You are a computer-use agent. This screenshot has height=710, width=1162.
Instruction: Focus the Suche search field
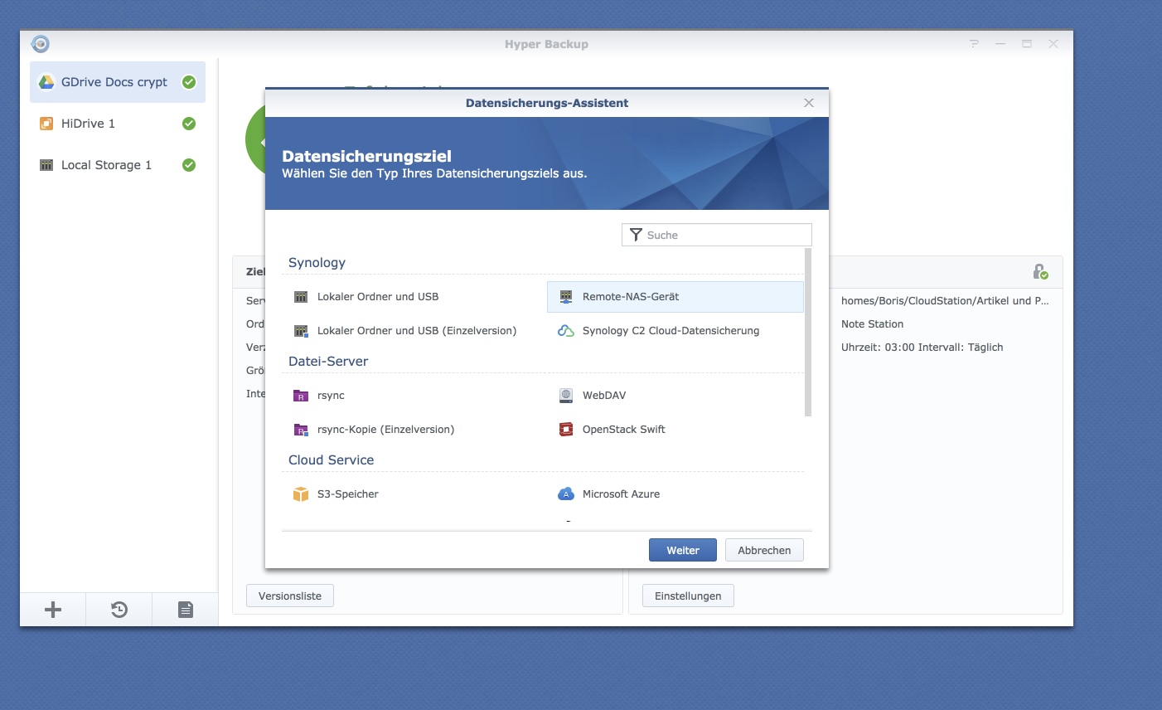(x=717, y=235)
